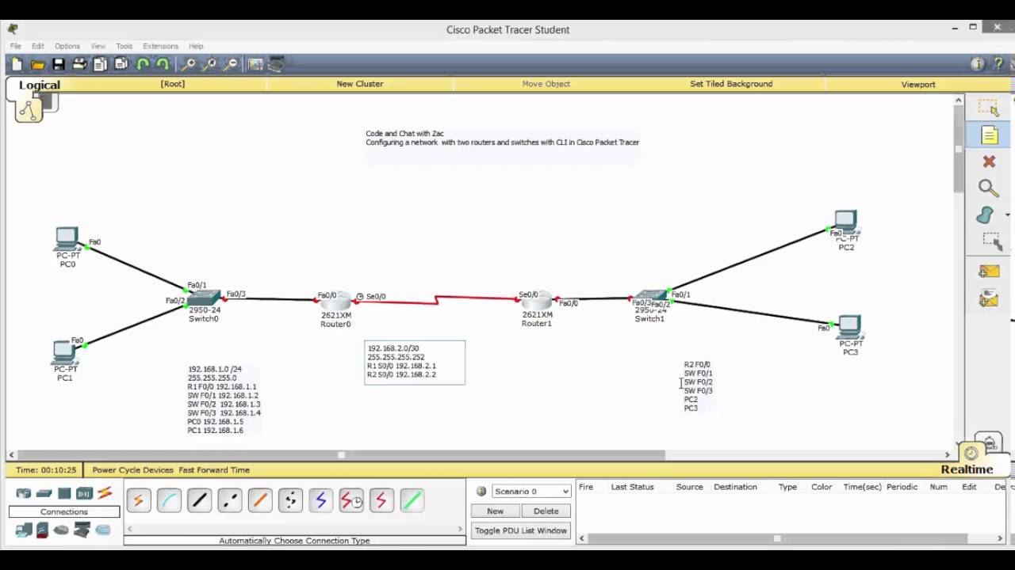Click Toggle PDU List Window button
This screenshot has height=570, width=1015.
tap(521, 530)
